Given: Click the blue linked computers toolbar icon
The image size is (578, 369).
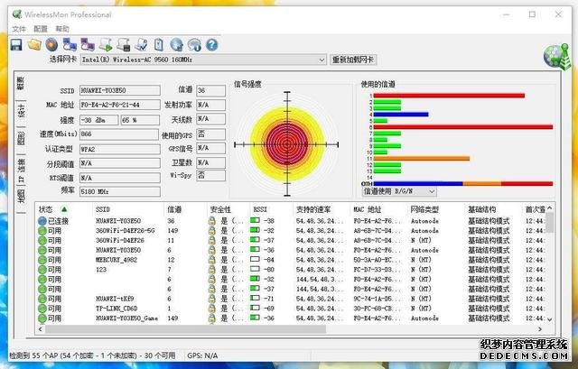Looking at the screenshot, I should coord(70,44).
